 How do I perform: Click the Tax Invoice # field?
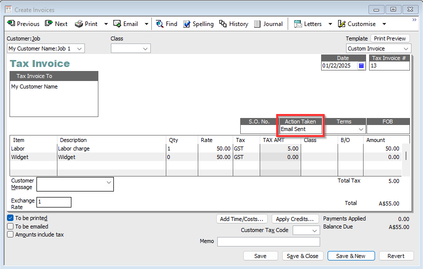pos(389,65)
